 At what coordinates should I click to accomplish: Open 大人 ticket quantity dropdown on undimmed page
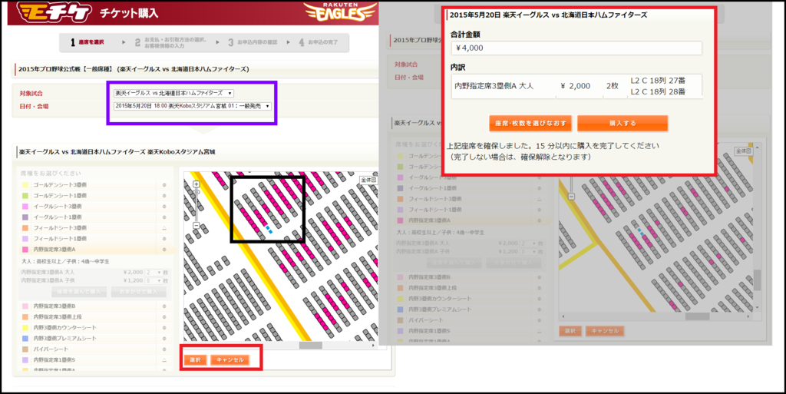pyautogui.click(x=153, y=272)
